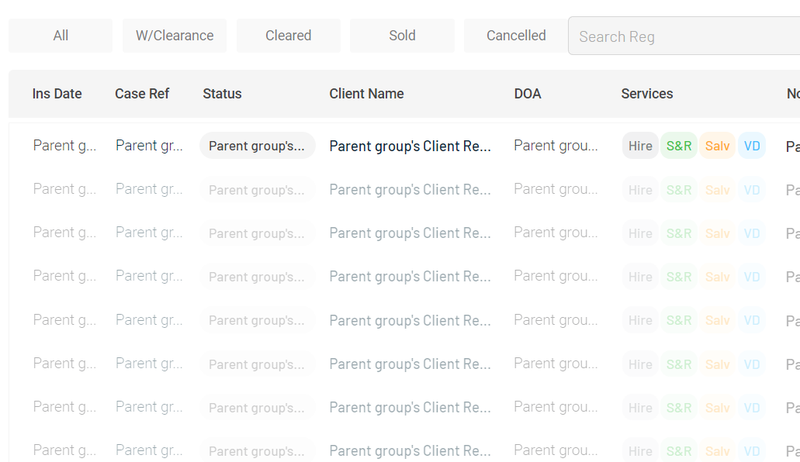Sort by Ins Date column header

click(57, 94)
